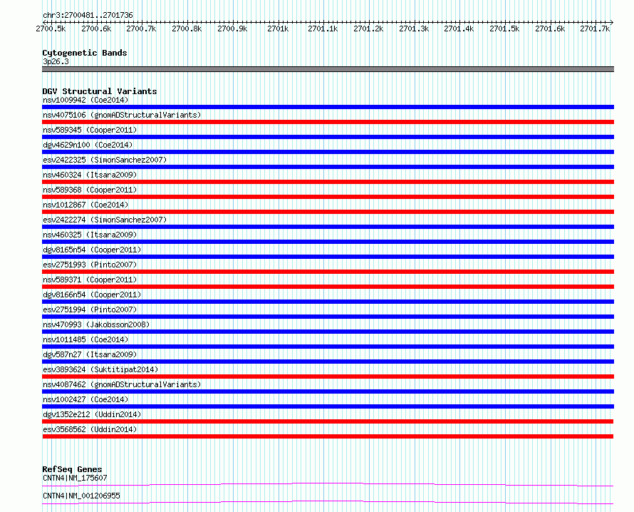The height and width of the screenshot is (512, 634).
Task: Click esv3568562 (Uddin2014) label
Action: click(x=90, y=429)
